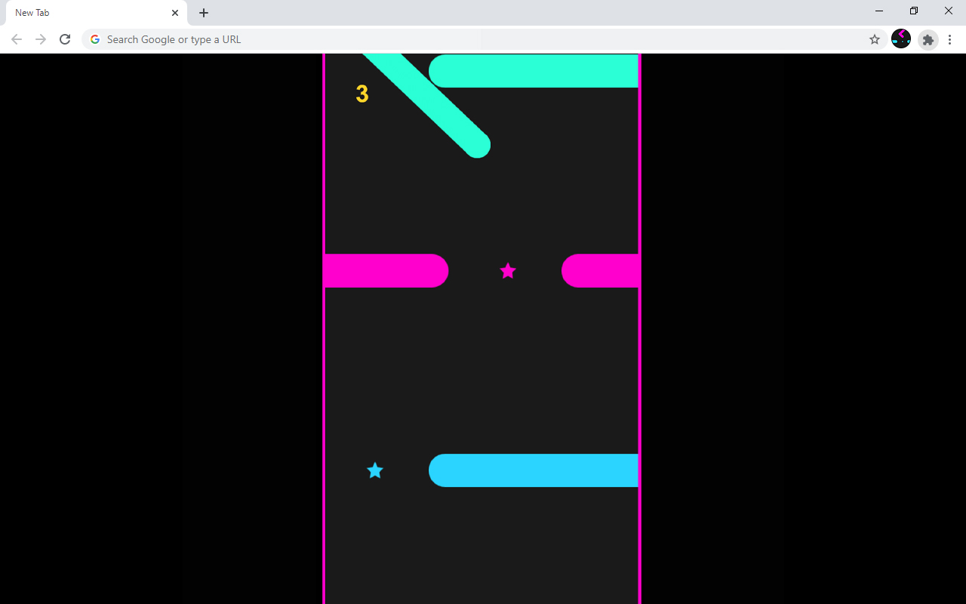Go back to the previous page
Screen dimensions: 966x604
tap(17, 39)
